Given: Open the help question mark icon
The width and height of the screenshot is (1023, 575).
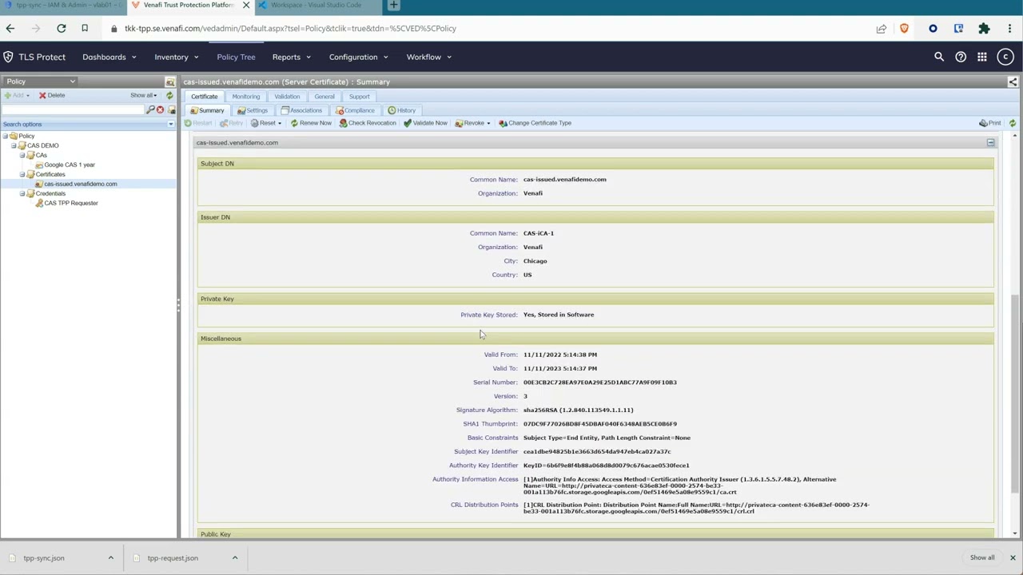Looking at the screenshot, I should click(961, 57).
